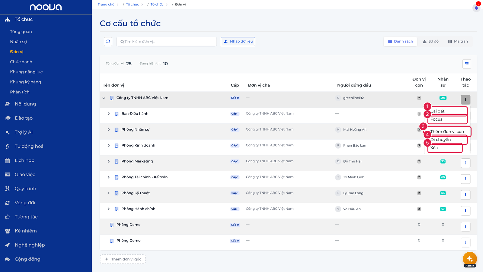The height and width of the screenshot is (272, 483).
Task: Toggle the column layout icon above table
Action: click(x=467, y=64)
